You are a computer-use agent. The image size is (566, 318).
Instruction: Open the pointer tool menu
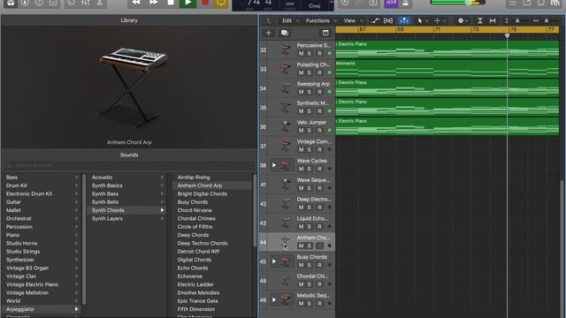click(x=423, y=21)
